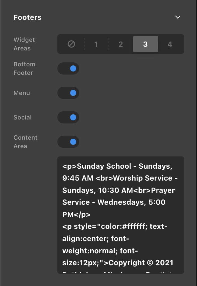This screenshot has height=286, width=197.
Task: Place cursor at Copyright © 2021 text
Action: click(141, 263)
